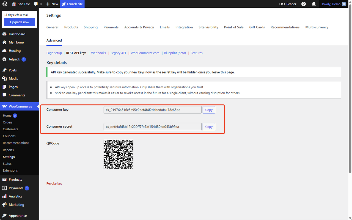The height and width of the screenshot is (220, 352).
Task: Click the WordPress logo icon
Action: [5, 4]
